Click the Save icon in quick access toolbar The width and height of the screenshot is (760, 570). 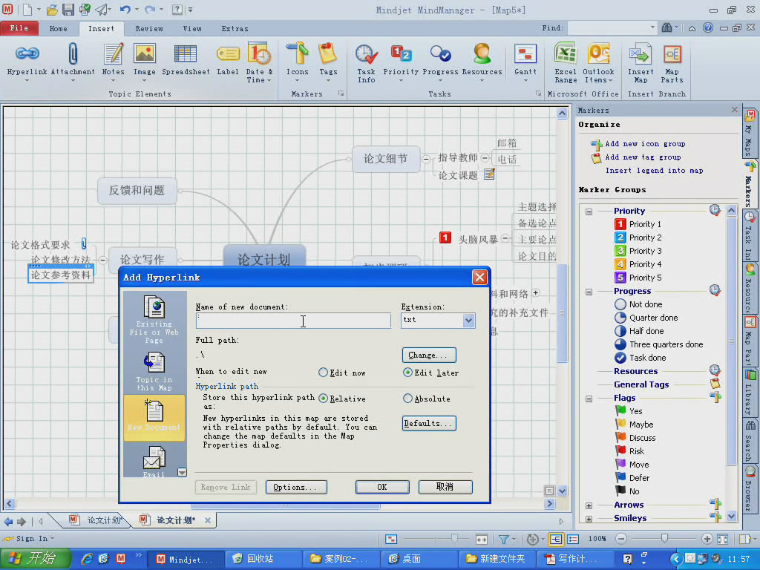click(68, 9)
